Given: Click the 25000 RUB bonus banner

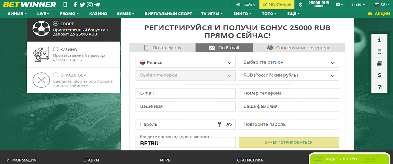Looking at the screenshot, I should pos(319,5).
